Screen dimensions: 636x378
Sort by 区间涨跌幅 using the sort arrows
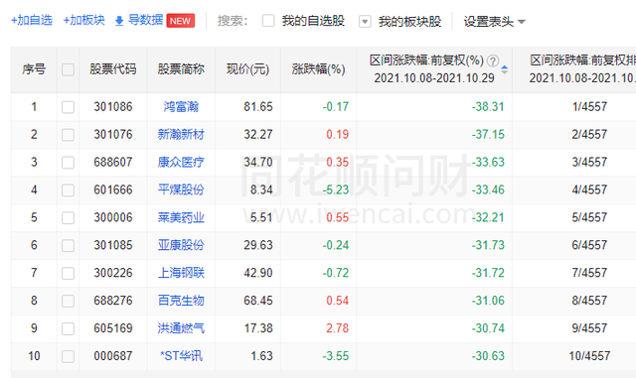(504, 69)
